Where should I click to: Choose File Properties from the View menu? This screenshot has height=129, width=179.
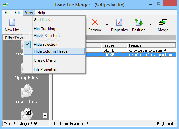click(x=54, y=69)
